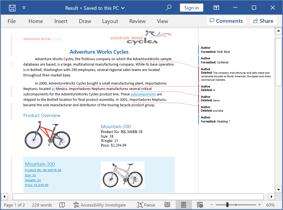Click the proofing book icon in status bar
This screenshot has width=283, height=210.
62,205
